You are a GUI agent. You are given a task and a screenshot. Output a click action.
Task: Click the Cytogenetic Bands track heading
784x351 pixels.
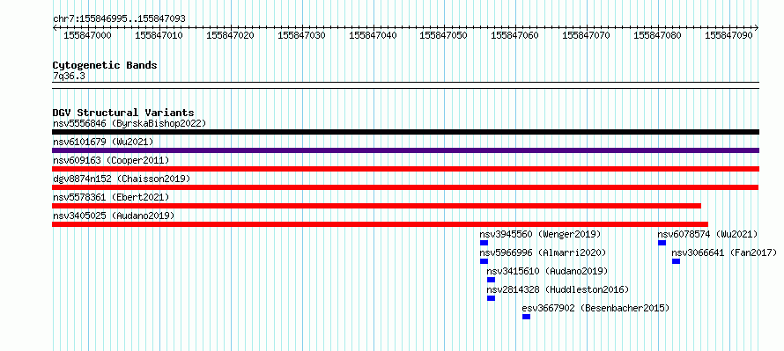pyautogui.click(x=105, y=65)
